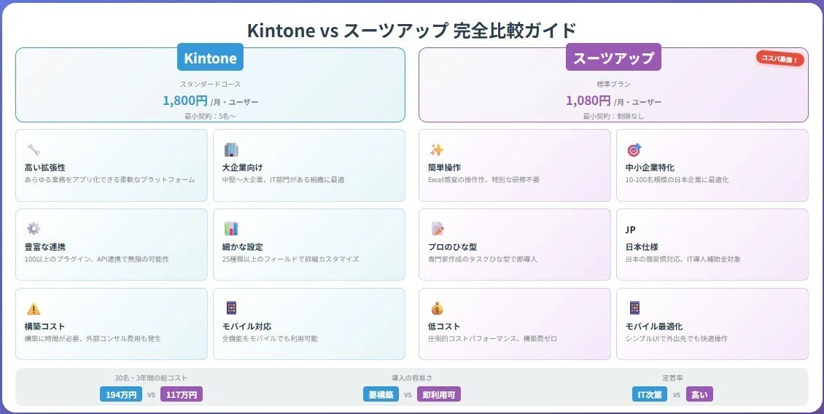This screenshot has height=414, width=824.
Task: Click the 最小契約：制限なし text
Action: (613, 116)
